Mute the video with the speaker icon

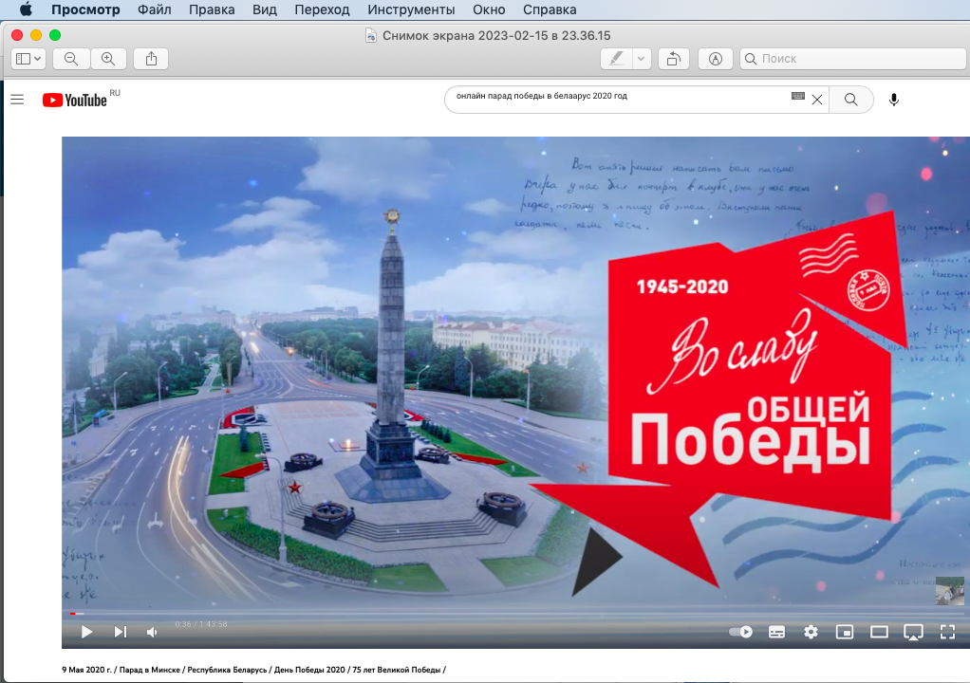[152, 632]
